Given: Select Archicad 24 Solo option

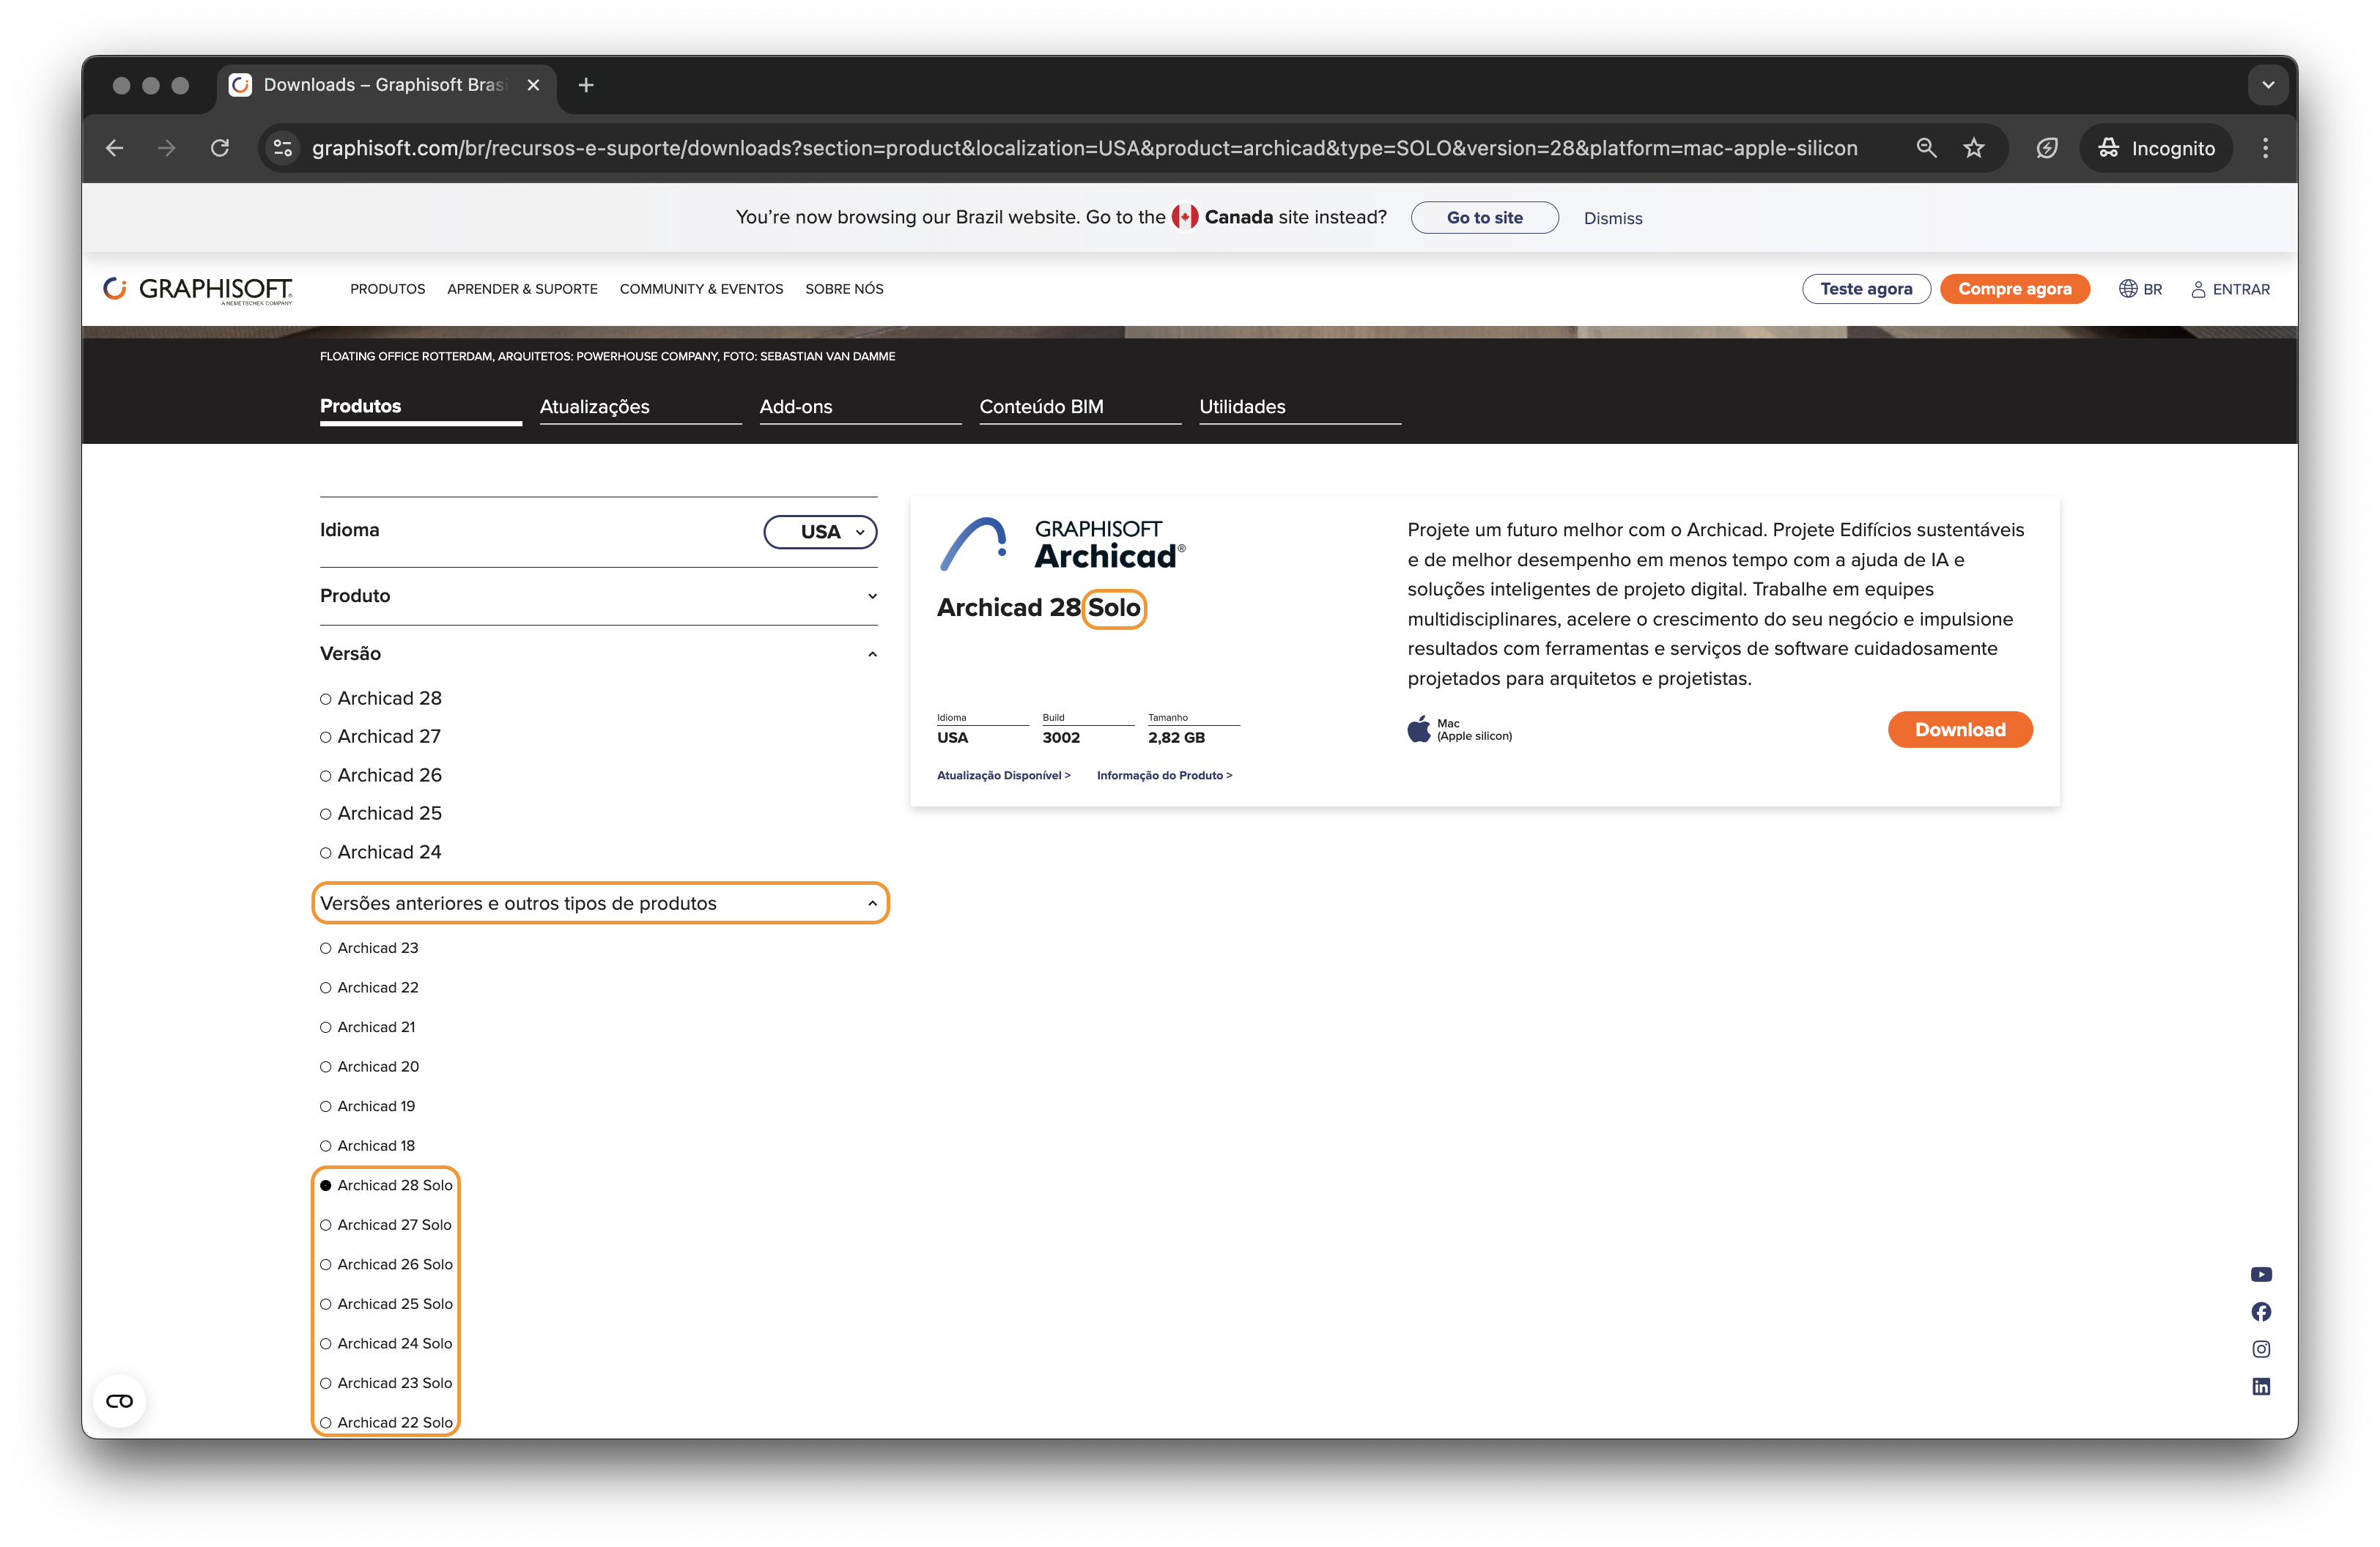Looking at the screenshot, I should (386, 1343).
